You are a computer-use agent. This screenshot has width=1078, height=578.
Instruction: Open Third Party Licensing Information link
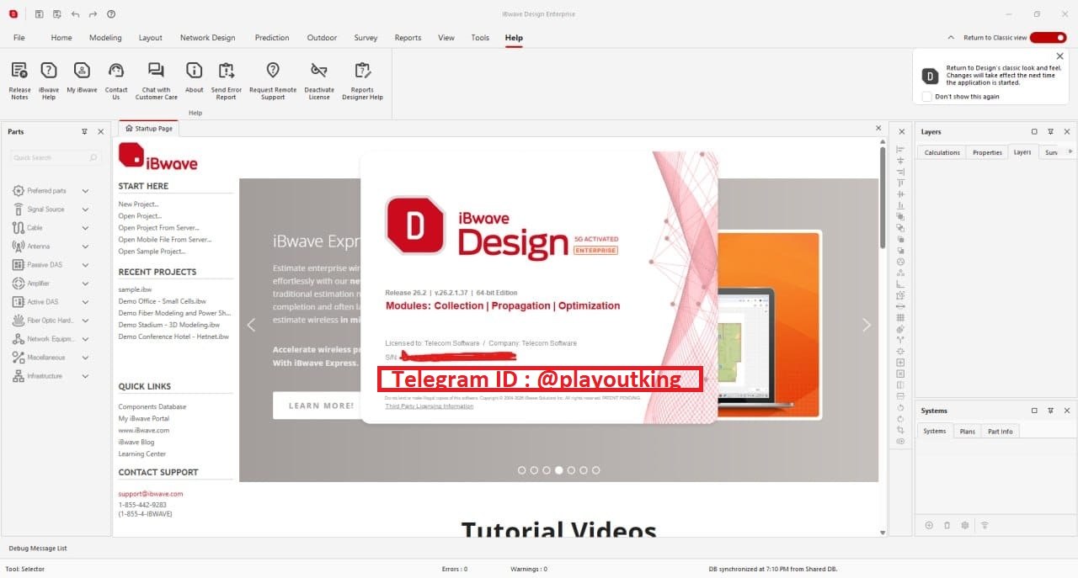coord(429,406)
